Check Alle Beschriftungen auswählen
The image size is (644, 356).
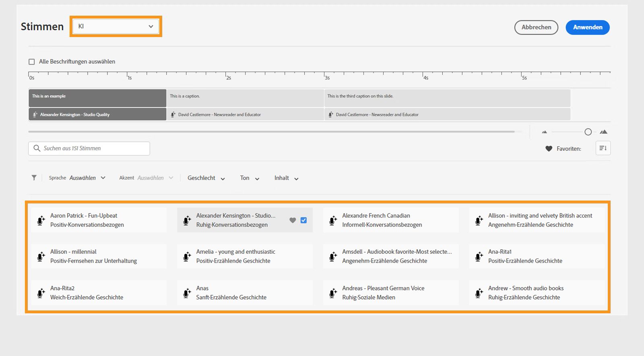click(32, 62)
